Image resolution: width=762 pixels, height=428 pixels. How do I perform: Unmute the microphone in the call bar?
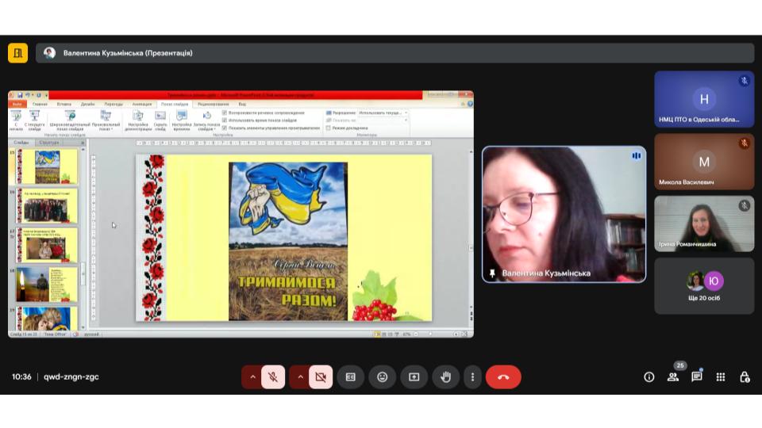point(273,377)
